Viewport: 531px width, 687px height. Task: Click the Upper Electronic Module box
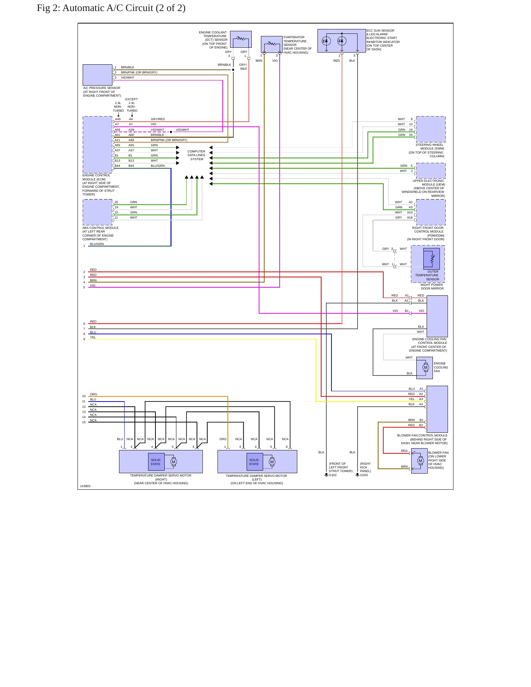point(431,171)
